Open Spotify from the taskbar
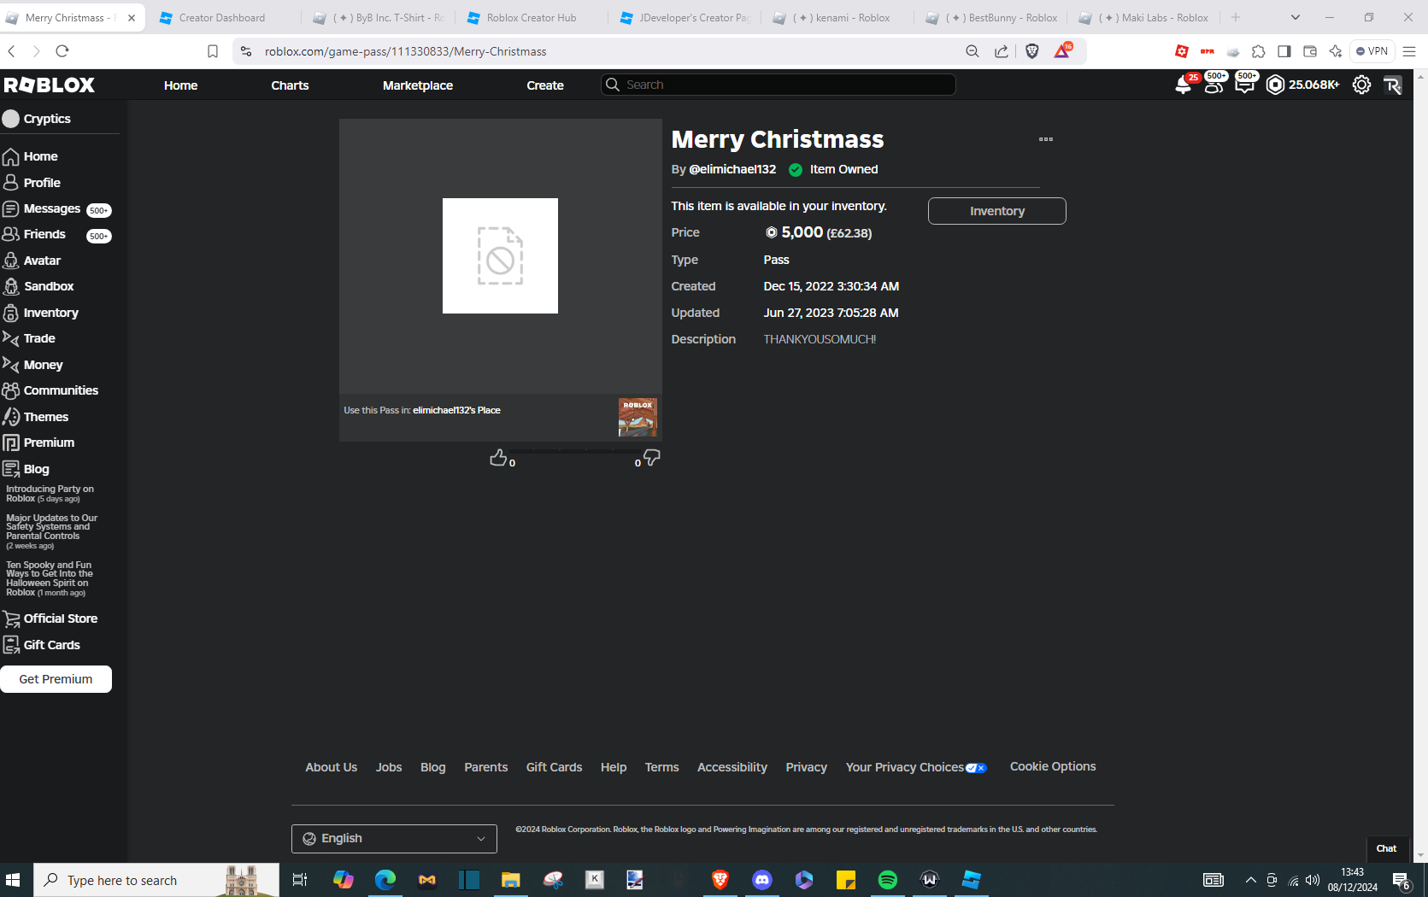 [x=888, y=880]
